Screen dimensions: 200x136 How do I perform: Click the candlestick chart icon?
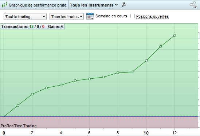tap(4, 5)
